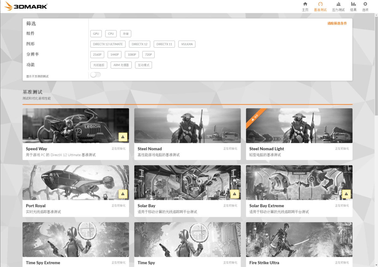
Task: Click the warning icon on Solar Bay
Action: (x=235, y=194)
